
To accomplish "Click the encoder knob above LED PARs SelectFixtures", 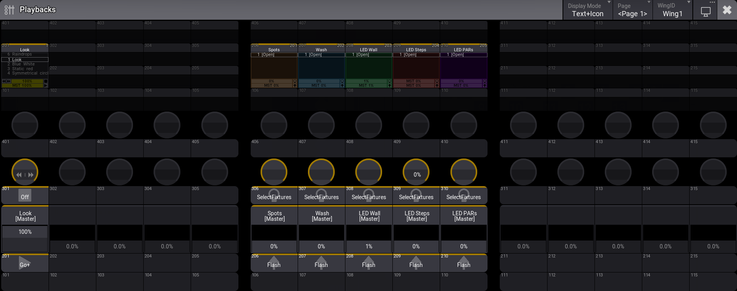I will (464, 172).
